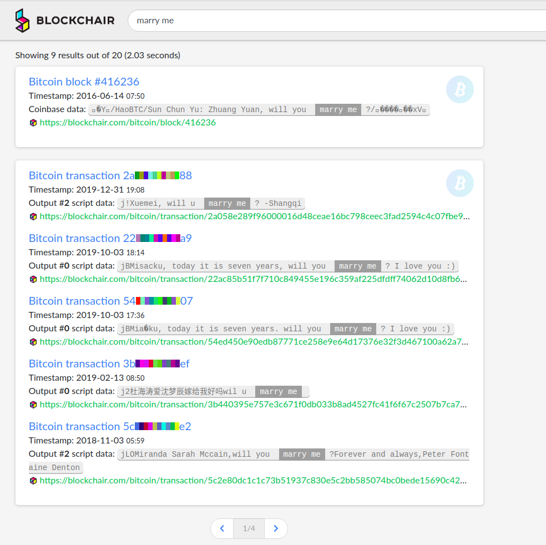Click cube icon beside the 2a058e289f URL
546x545 pixels.
33,216
